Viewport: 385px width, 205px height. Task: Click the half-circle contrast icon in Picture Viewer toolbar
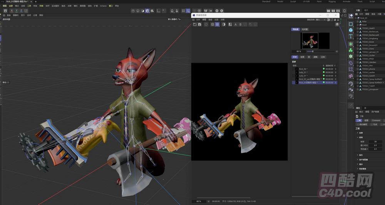click(224, 24)
